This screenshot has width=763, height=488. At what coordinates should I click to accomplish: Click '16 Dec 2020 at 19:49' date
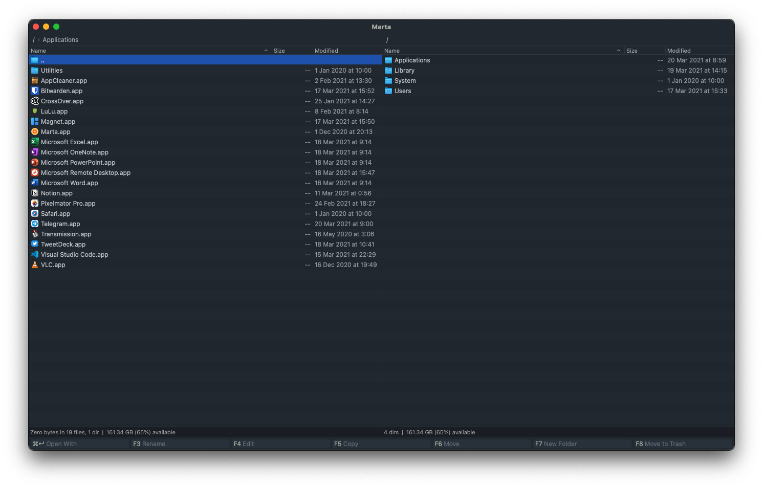point(346,265)
